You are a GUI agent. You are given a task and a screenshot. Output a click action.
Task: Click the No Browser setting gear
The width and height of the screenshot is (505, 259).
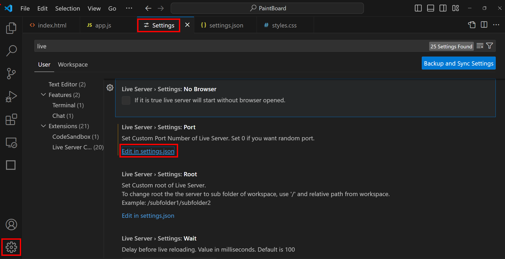point(110,87)
